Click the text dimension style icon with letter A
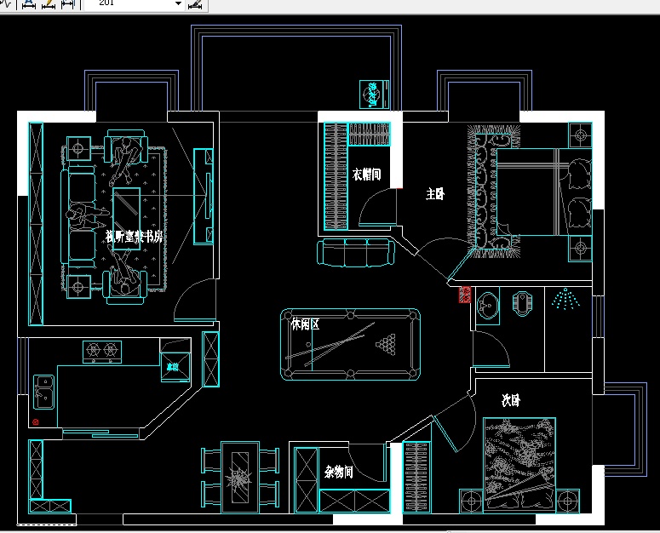The image size is (660, 533). [28, 3]
